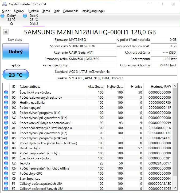180x193 pixels.
Task: Click the status orb for attribute AC
Action: click(x=6, y=118)
